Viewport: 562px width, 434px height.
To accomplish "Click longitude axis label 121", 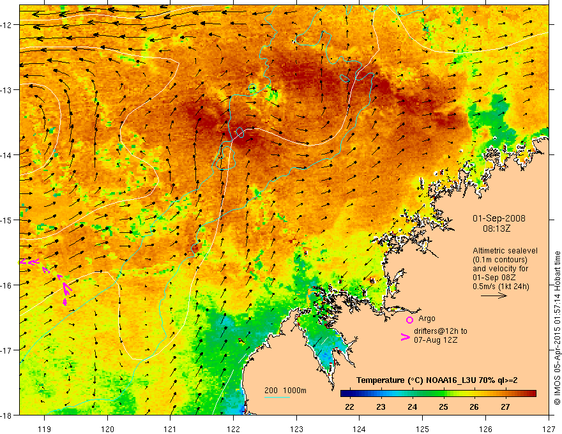I will click(171, 429).
